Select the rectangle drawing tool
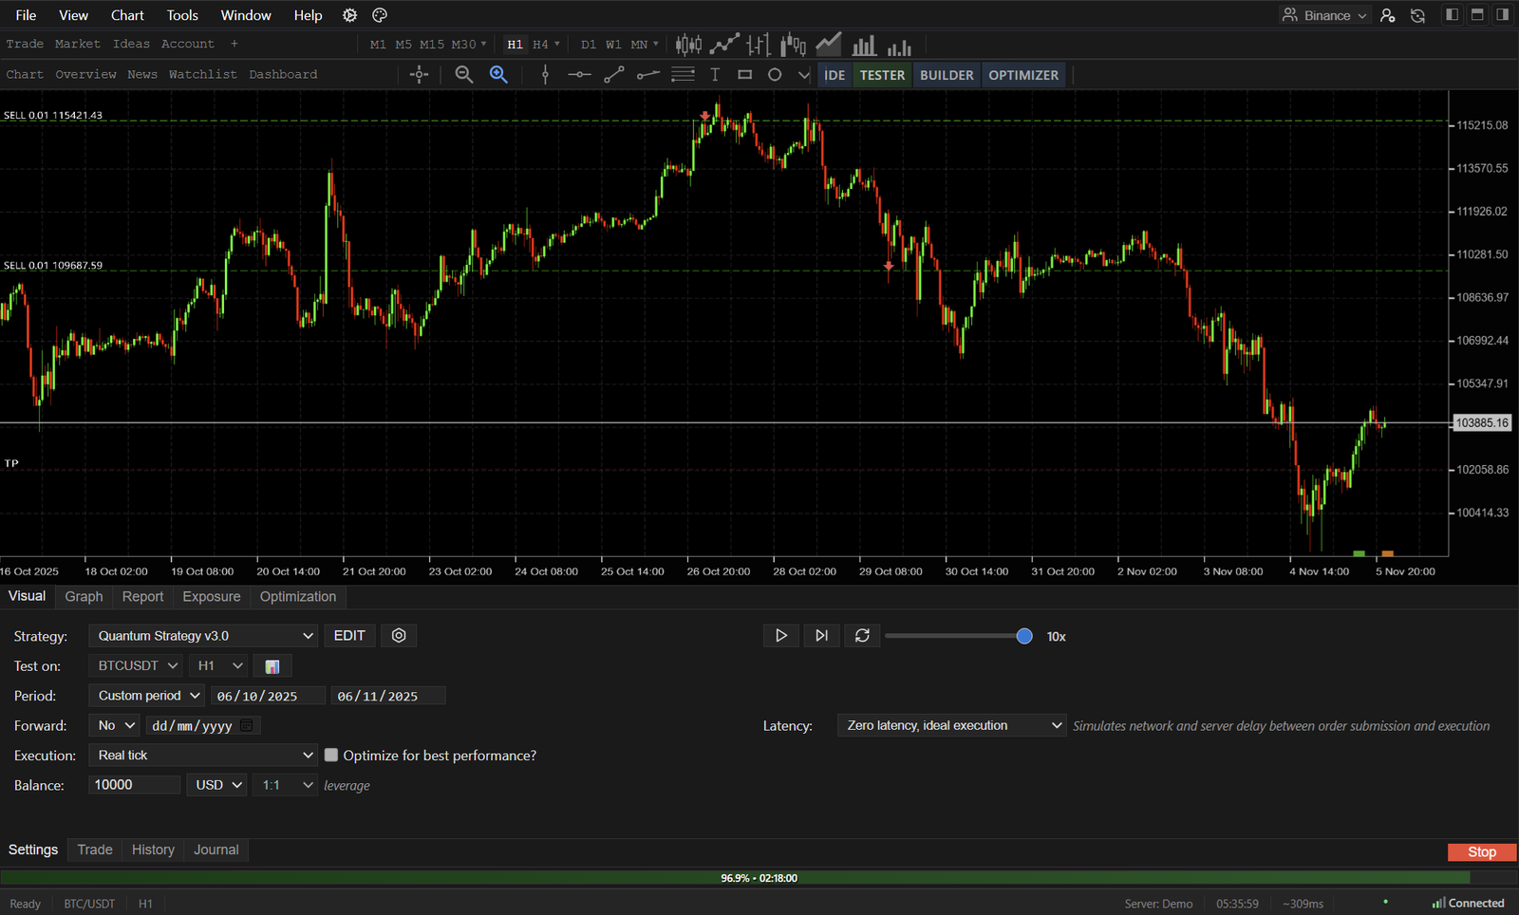 pyautogui.click(x=744, y=74)
